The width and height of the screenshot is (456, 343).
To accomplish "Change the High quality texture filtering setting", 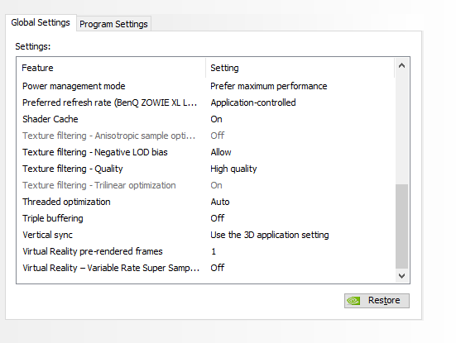I will (x=234, y=169).
